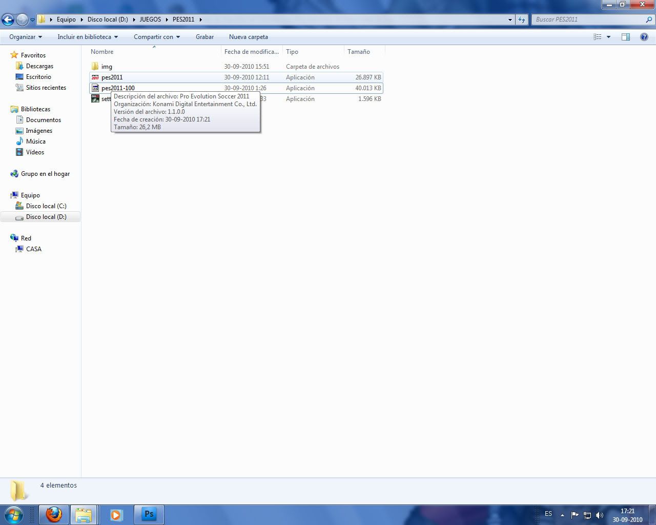Select Disco local (D:) in the navigation pane
Screen dimensions: 656x525
pos(46,217)
